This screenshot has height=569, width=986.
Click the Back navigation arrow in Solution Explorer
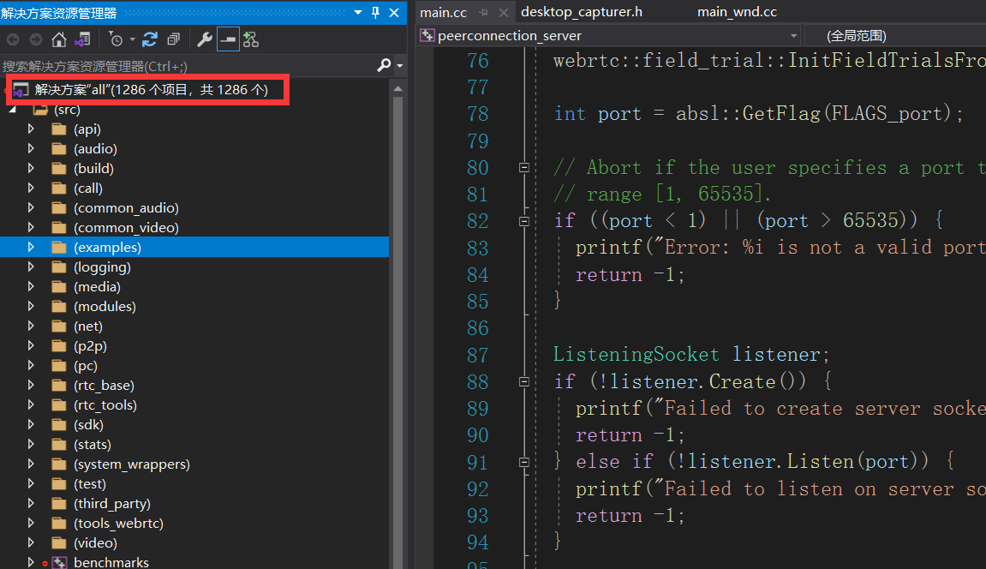click(13, 39)
